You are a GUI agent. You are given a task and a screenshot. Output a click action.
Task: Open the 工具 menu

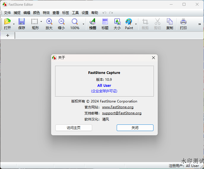point(75,13)
